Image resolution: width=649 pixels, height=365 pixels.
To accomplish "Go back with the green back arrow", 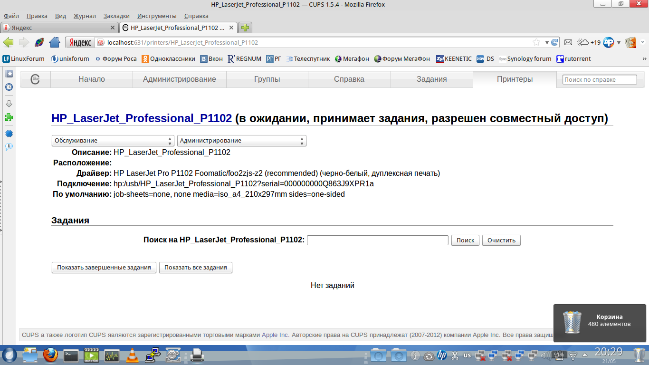I will click(x=8, y=42).
